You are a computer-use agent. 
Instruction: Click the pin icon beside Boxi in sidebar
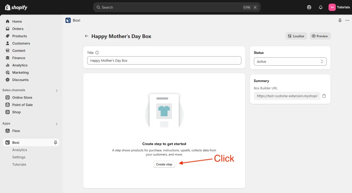tap(55, 142)
